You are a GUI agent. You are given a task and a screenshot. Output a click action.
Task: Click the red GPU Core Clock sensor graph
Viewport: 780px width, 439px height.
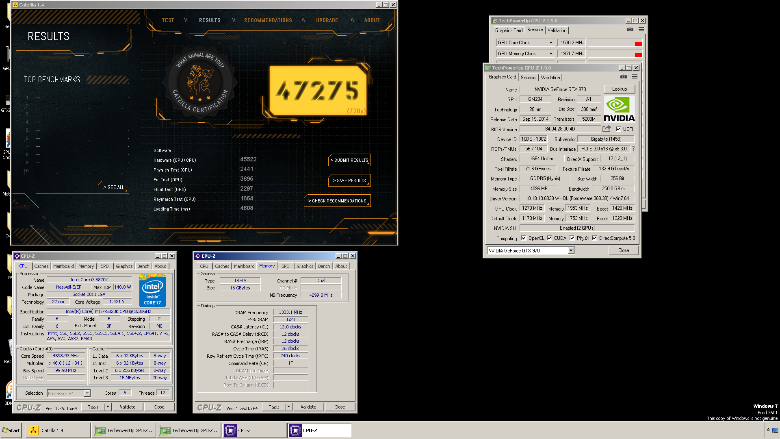[x=615, y=43]
